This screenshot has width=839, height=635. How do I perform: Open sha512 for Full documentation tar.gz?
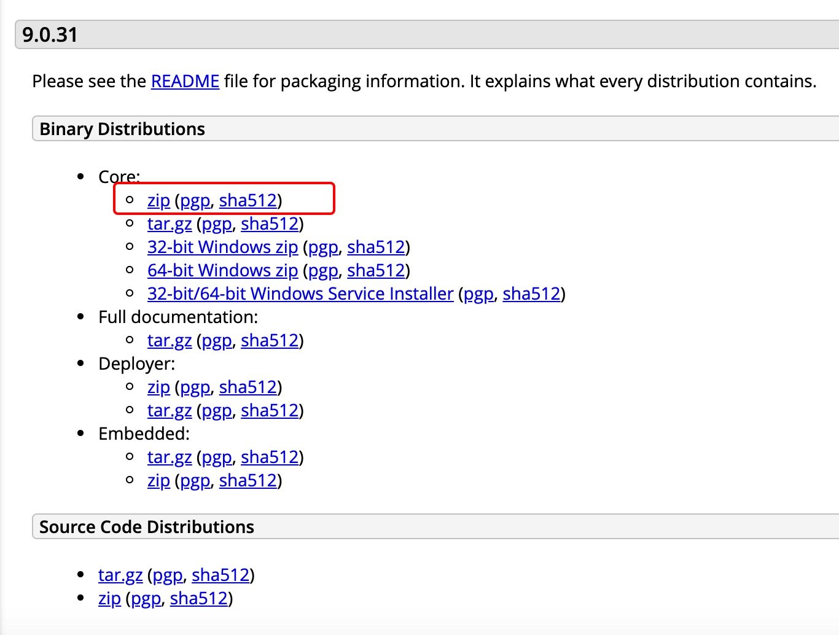[x=270, y=340]
